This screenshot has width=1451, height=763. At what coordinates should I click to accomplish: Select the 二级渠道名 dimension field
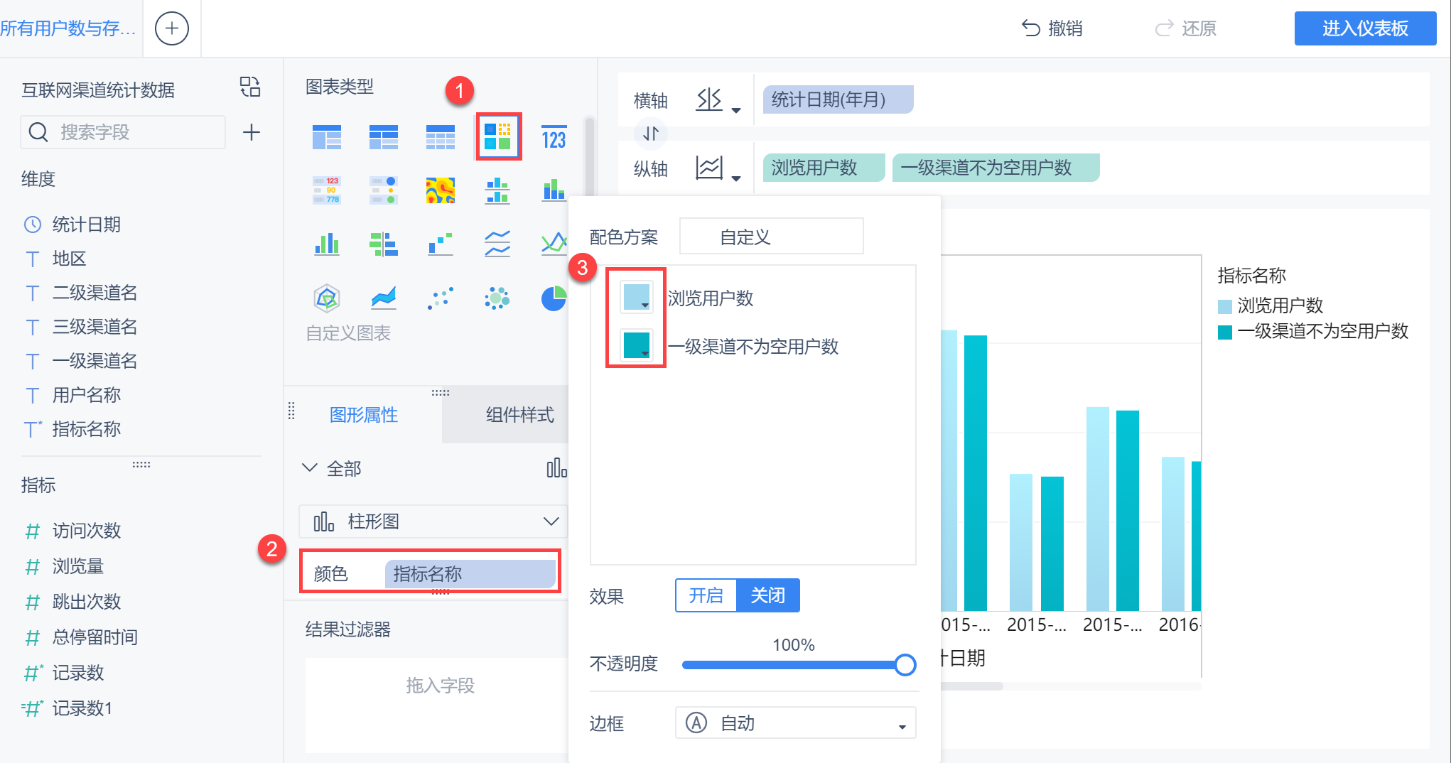95,293
